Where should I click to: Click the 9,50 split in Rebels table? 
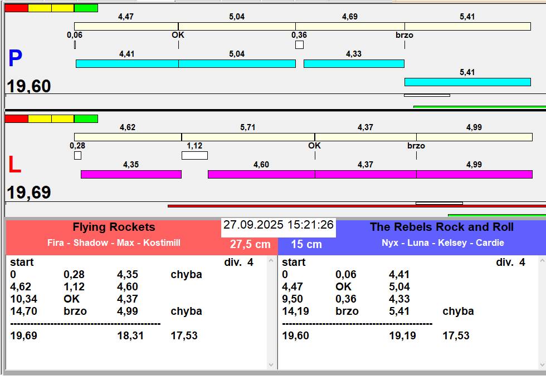tap(293, 299)
